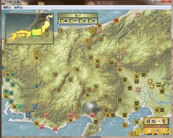Viewport: 173px width, 138px height.
Task: Click the green viewport rectangle on the minimap
Action: tap(37, 32)
